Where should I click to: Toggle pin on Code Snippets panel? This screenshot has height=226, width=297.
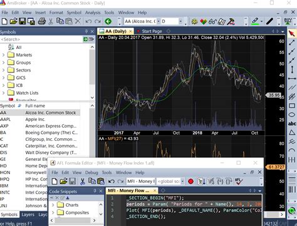click(x=95, y=191)
